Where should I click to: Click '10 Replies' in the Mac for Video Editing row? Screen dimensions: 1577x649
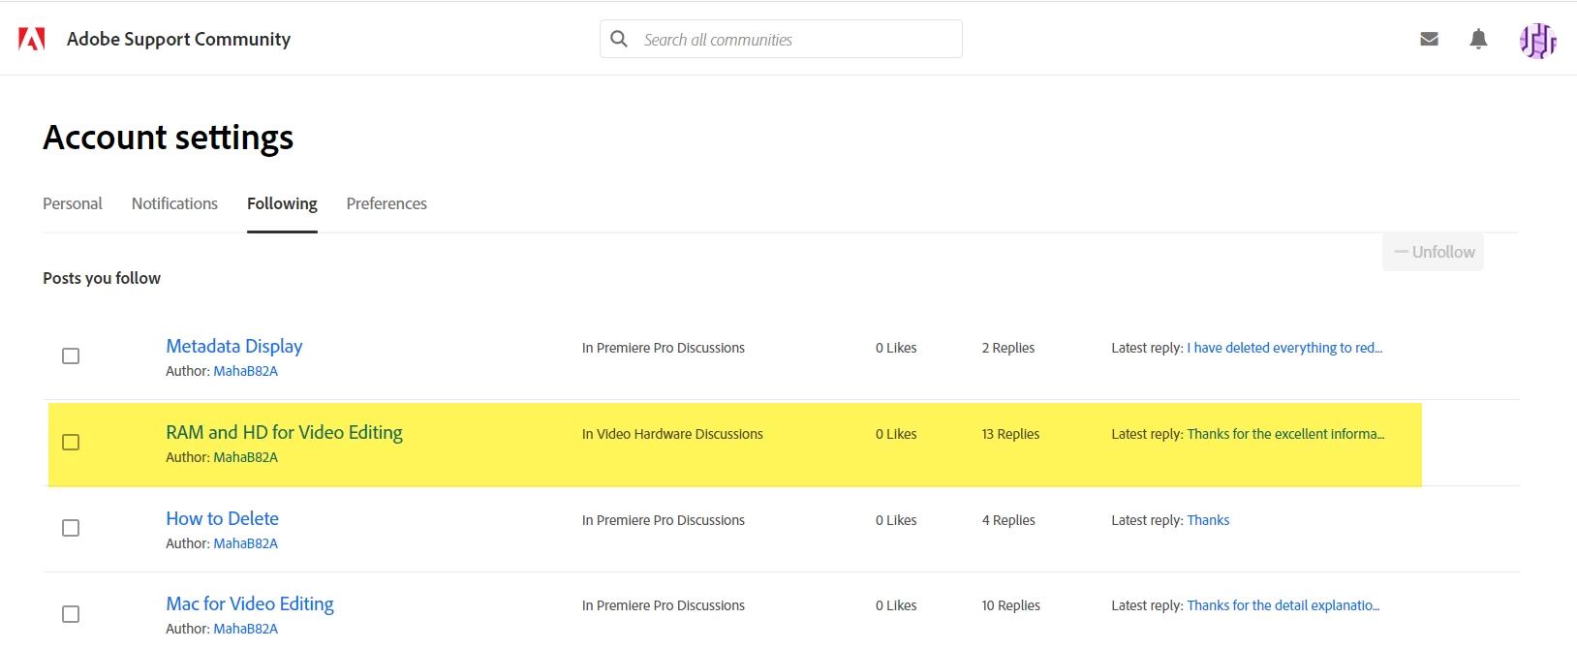1010,605
